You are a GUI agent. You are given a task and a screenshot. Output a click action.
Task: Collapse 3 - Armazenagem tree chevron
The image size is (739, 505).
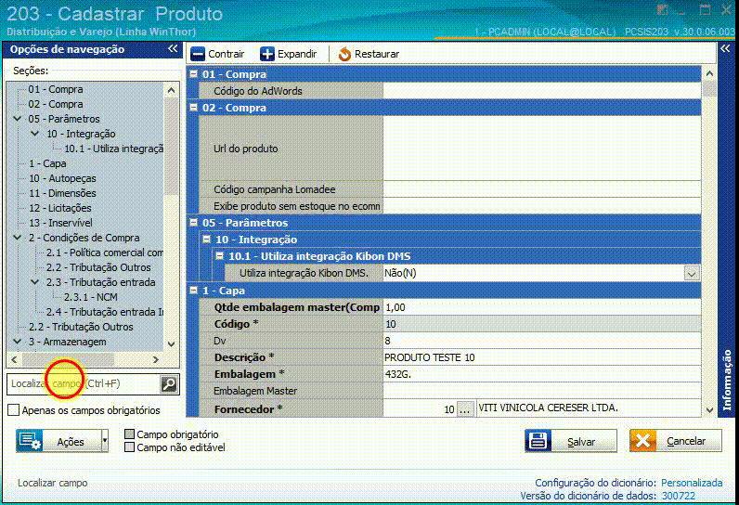coord(17,342)
